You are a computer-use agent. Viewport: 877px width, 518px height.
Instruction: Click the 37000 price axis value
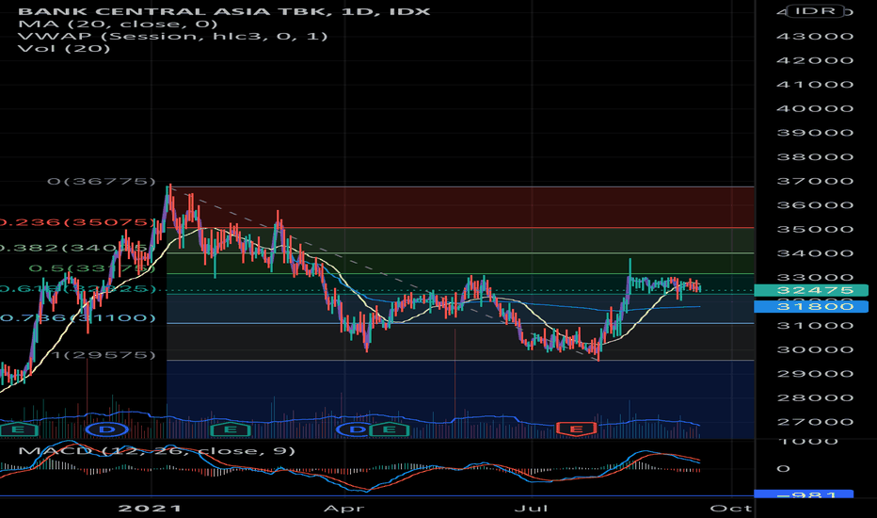(x=815, y=182)
